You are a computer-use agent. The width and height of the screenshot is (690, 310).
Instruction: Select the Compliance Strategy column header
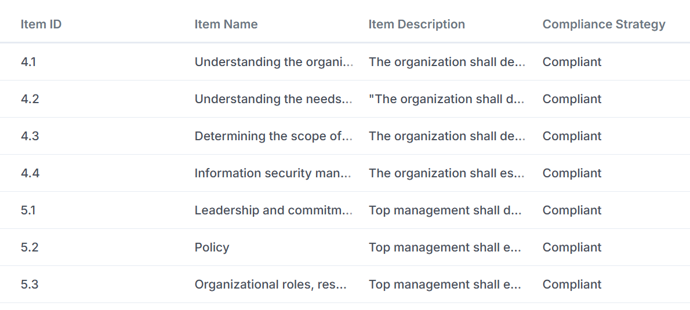pyautogui.click(x=604, y=24)
